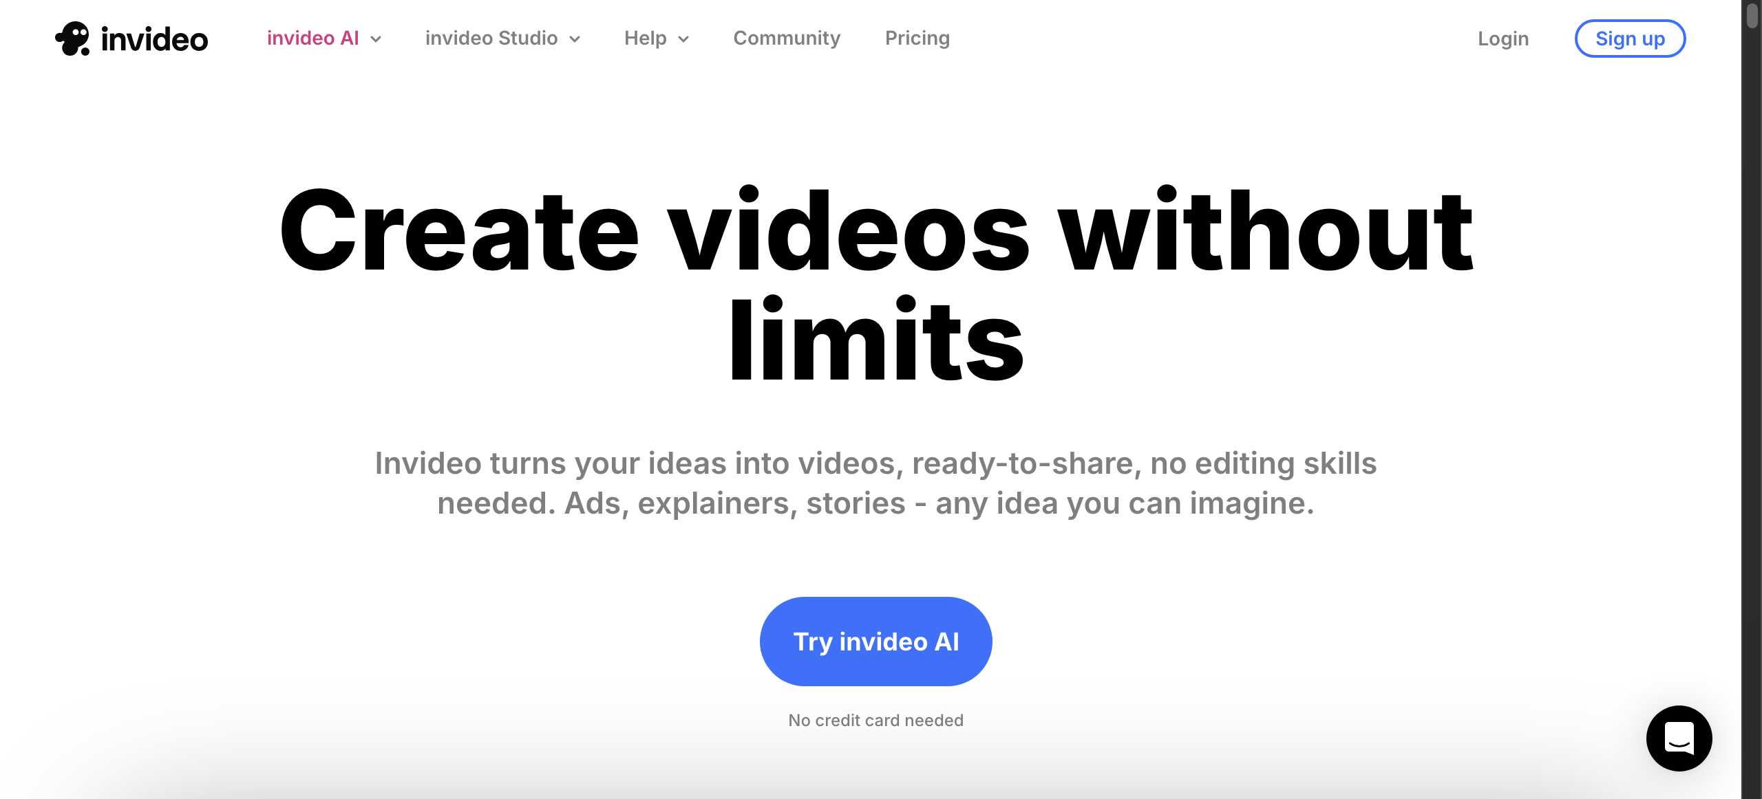Click the word 'limits' in the headline
Viewport: 1762px width, 799px height.
pos(875,340)
